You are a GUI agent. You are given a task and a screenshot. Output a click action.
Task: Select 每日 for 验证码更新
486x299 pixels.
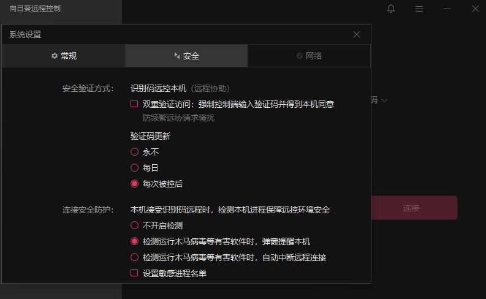click(x=134, y=168)
